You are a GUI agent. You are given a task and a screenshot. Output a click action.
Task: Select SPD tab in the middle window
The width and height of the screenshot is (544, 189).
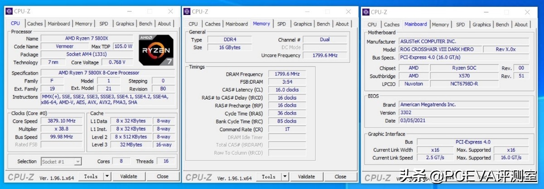tap(282, 24)
